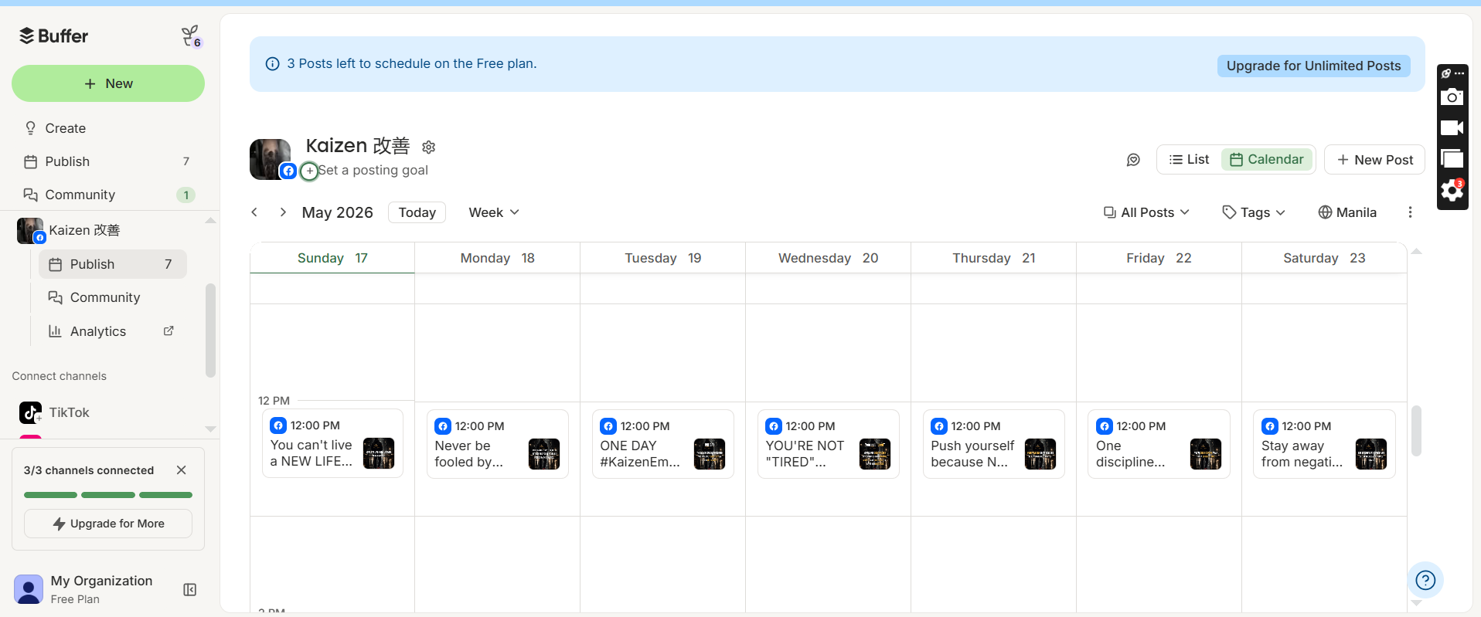Start screen recording with video camera icon

click(x=1452, y=127)
